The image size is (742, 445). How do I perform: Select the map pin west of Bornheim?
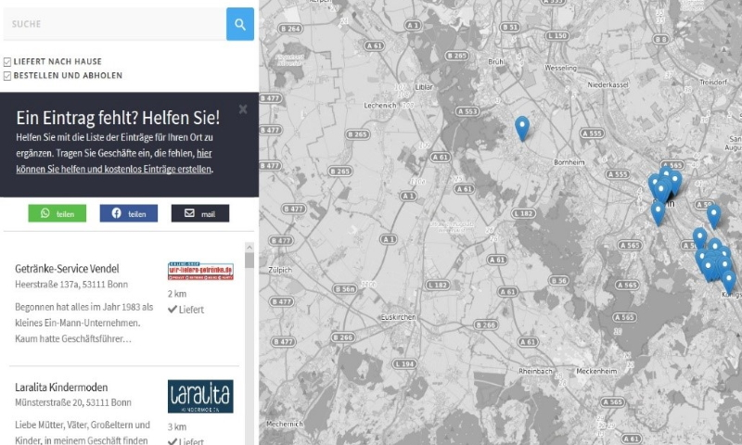pyautogui.click(x=522, y=127)
